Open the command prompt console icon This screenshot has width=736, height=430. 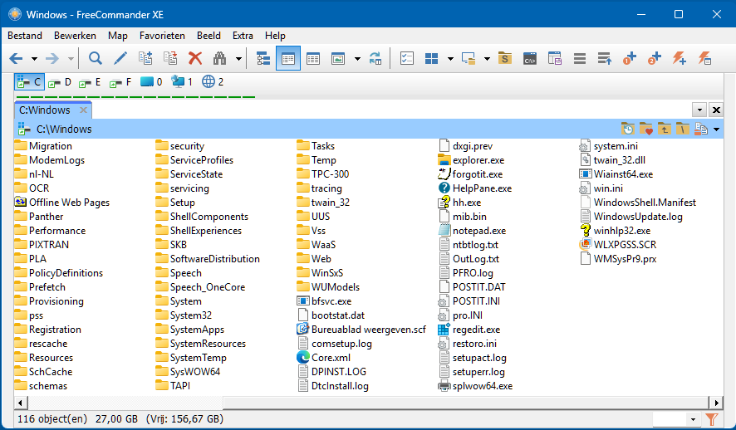(x=530, y=59)
